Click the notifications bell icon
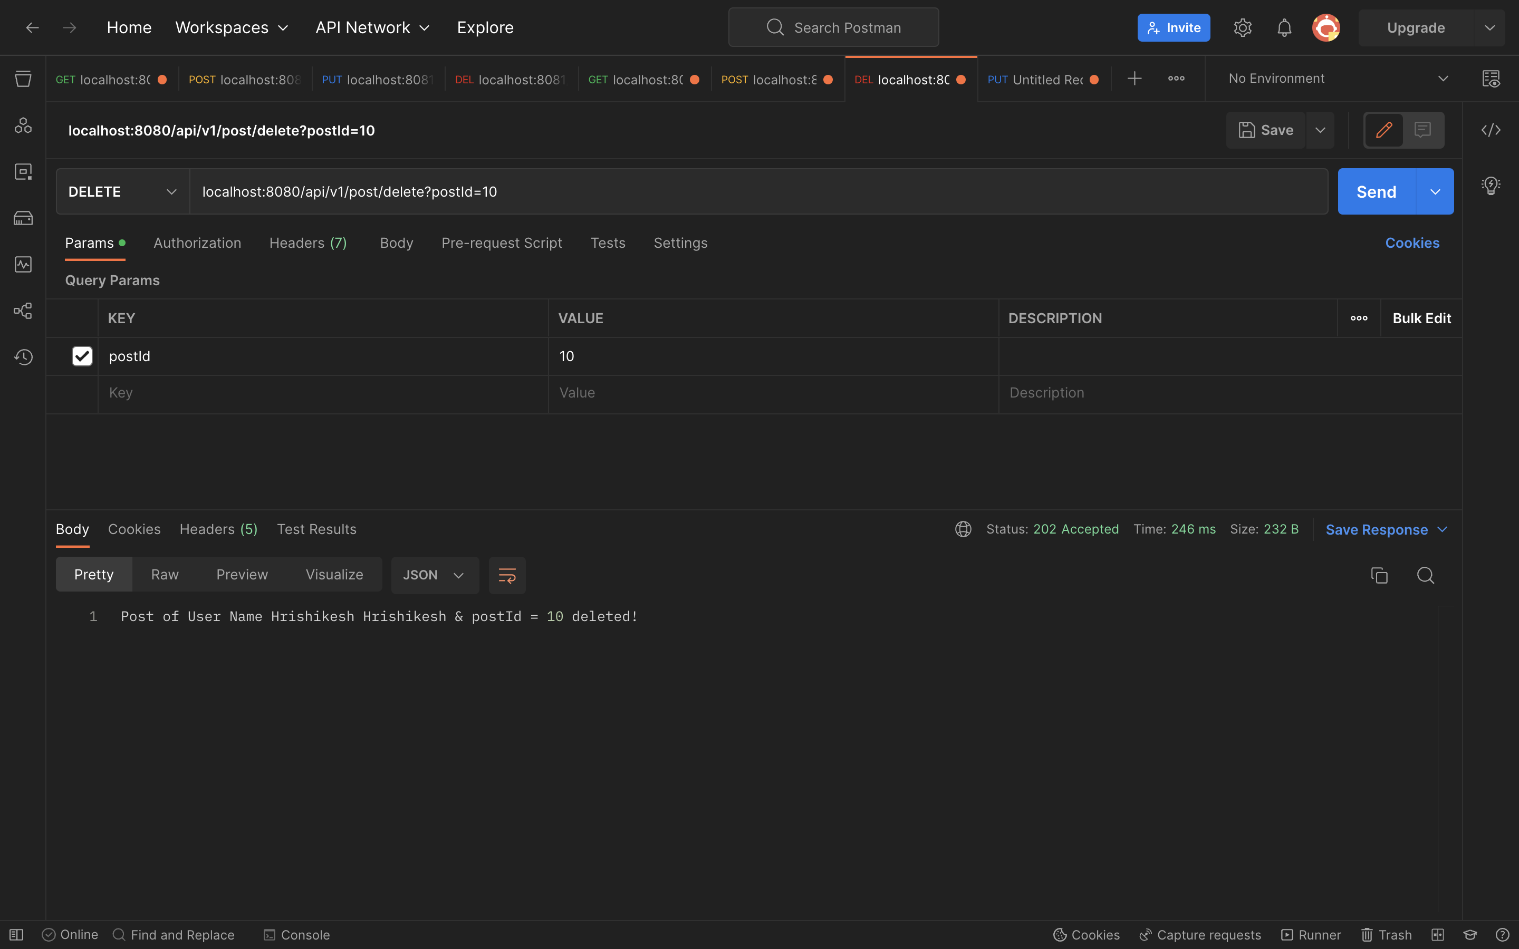The height and width of the screenshot is (949, 1519). click(x=1284, y=27)
